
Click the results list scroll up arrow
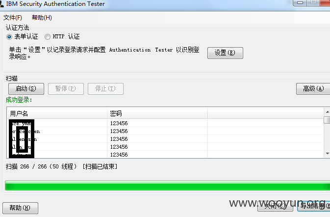click(328, 112)
